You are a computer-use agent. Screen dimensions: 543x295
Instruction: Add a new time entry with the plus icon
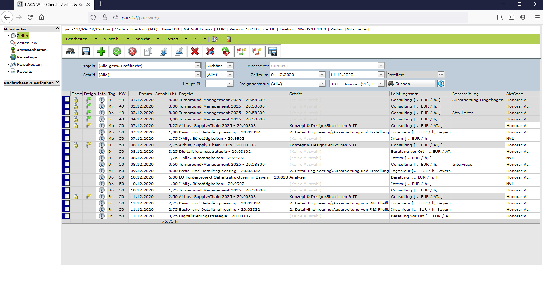[101, 51]
